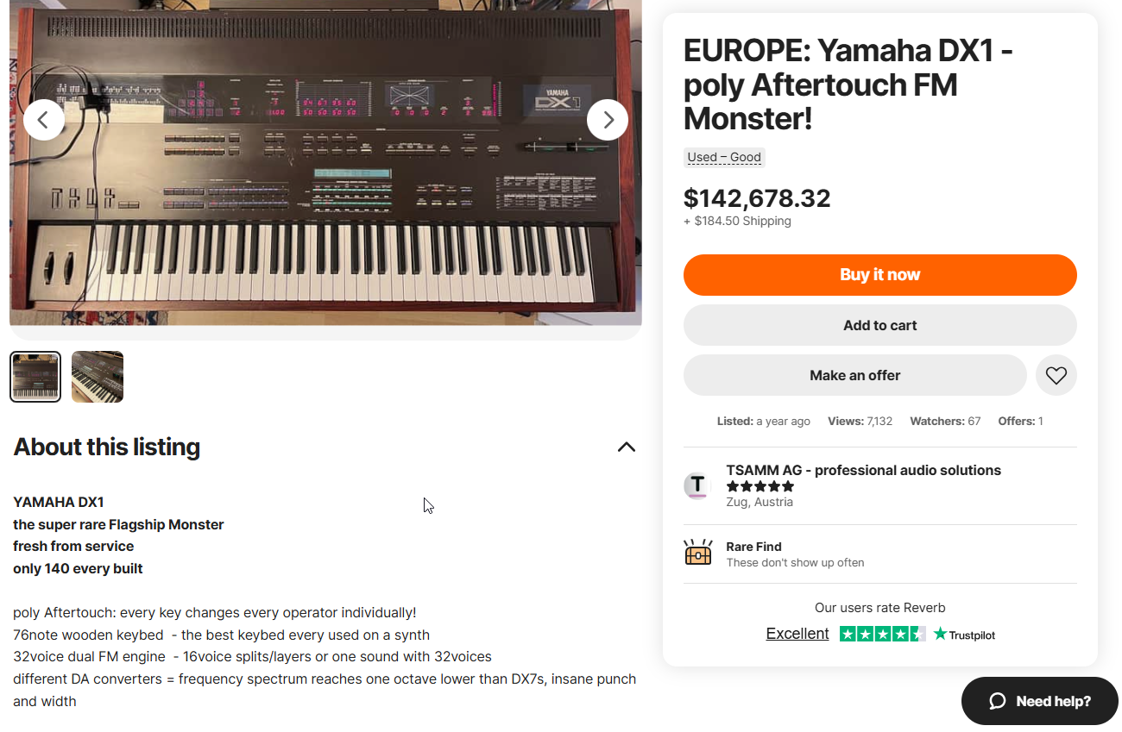Select the first photo thumbnail
The width and height of the screenshot is (1122, 732).
tap(35, 377)
